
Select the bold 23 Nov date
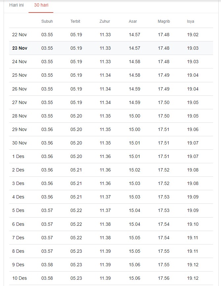[20, 48]
